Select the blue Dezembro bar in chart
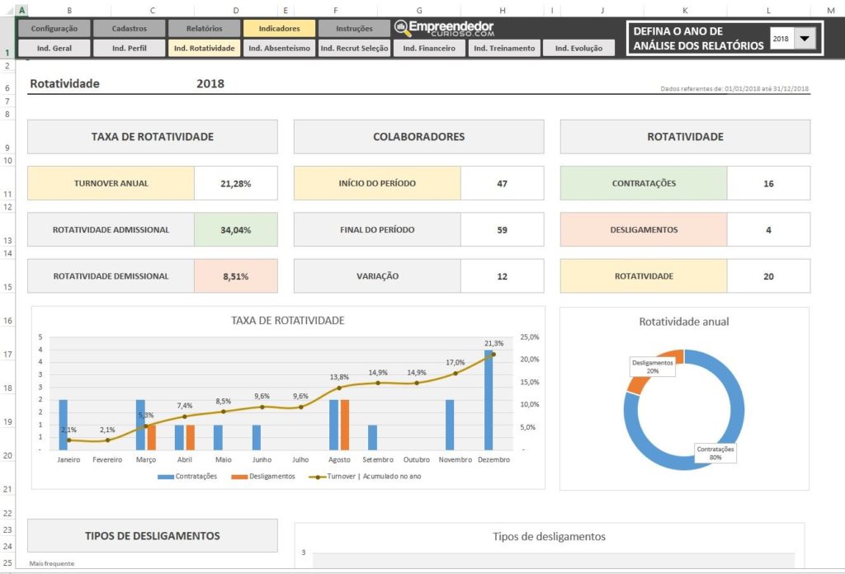845x574 pixels. (x=489, y=400)
